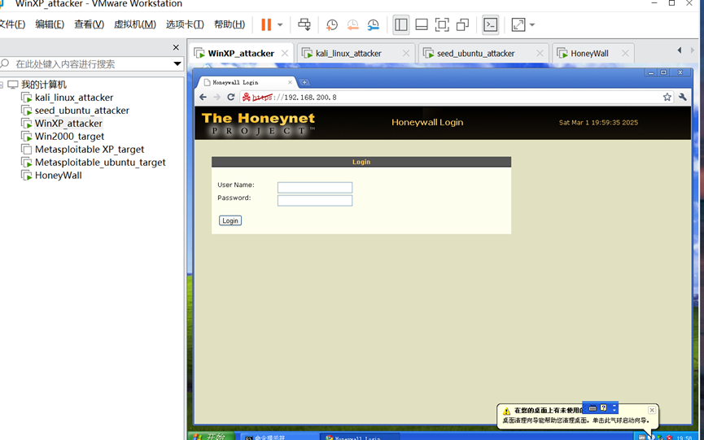Select HoneyWall in the library tree

pyautogui.click(x=58, y=176)
